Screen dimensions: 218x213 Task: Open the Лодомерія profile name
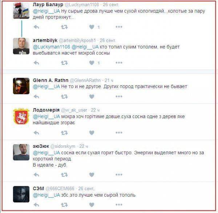(x=46, y=110)
